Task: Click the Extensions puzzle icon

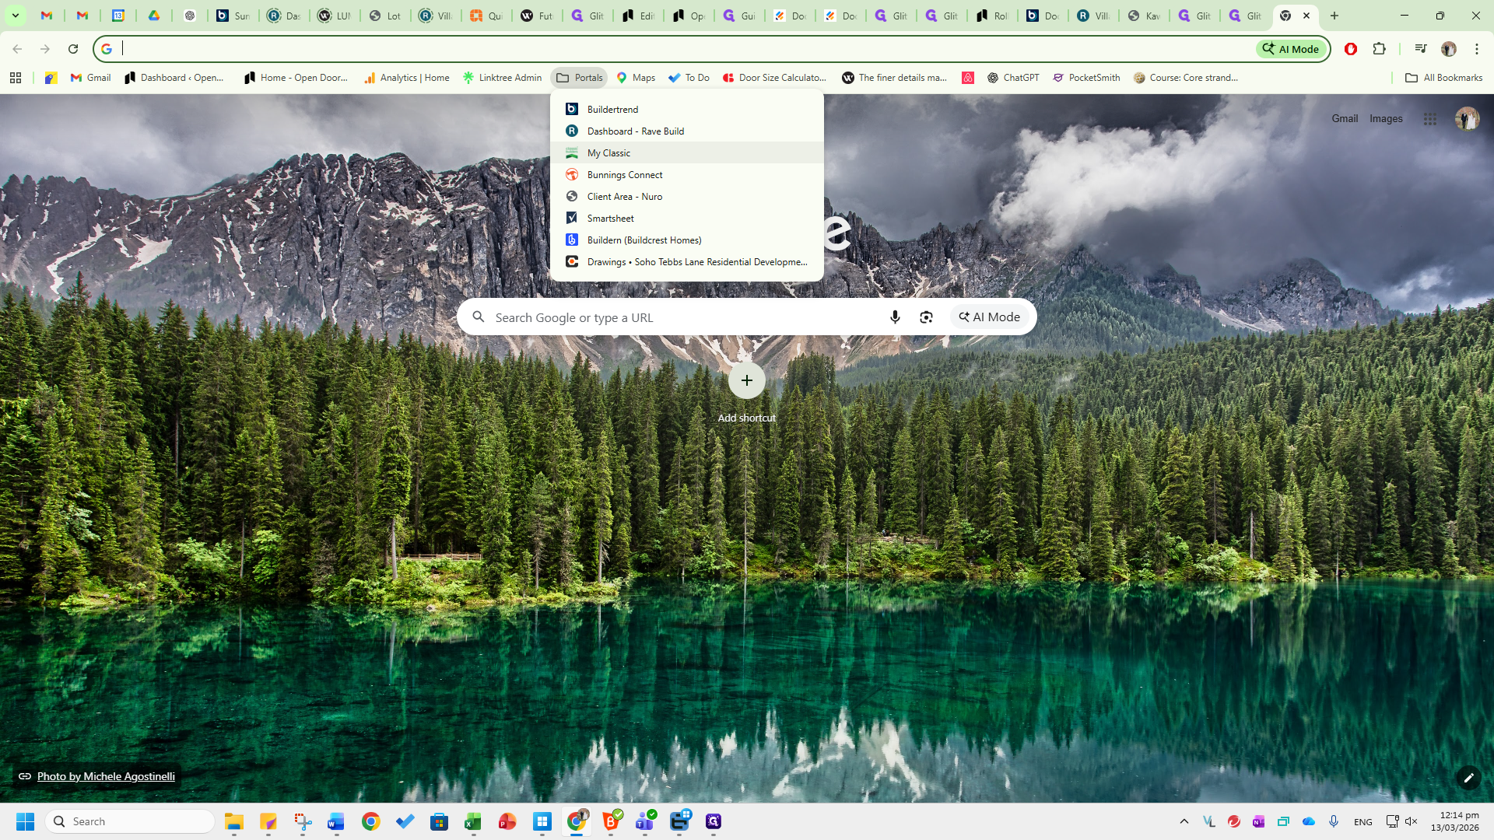Action: point(1380,49)
